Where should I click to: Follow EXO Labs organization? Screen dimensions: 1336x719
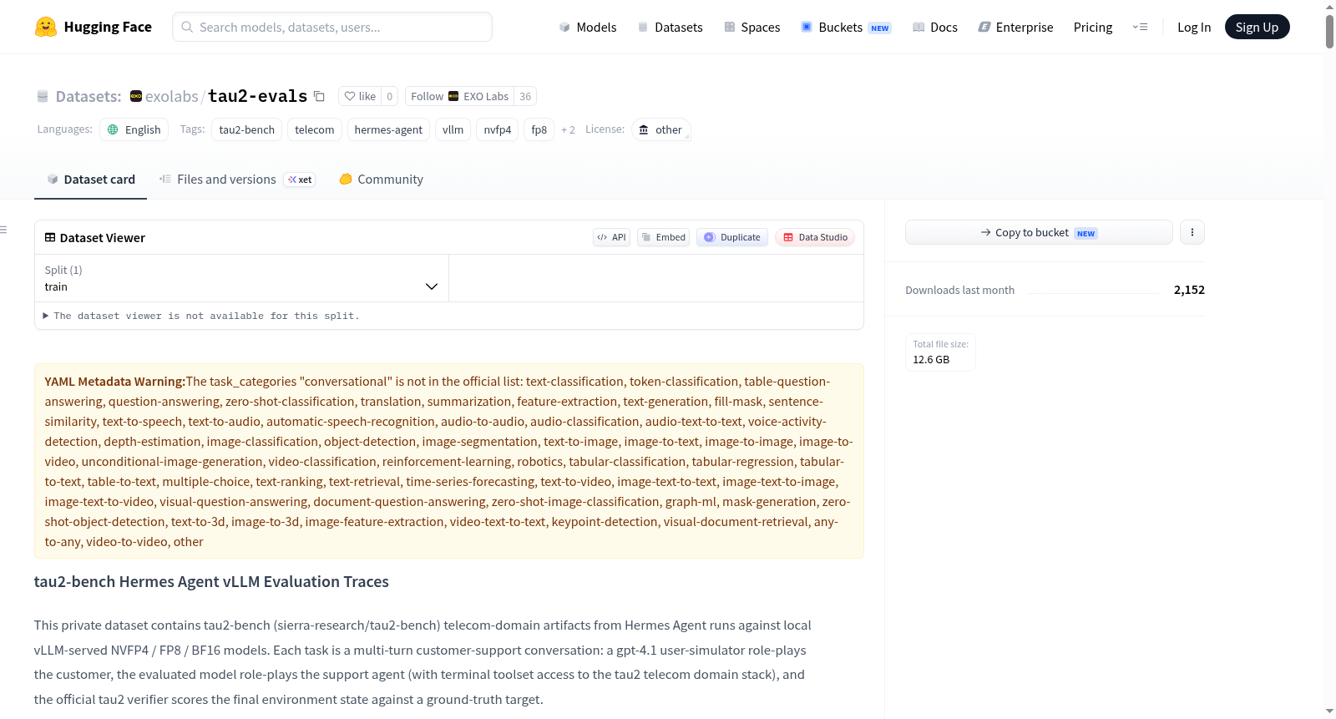pyautogui.click(x=459, y=96)
